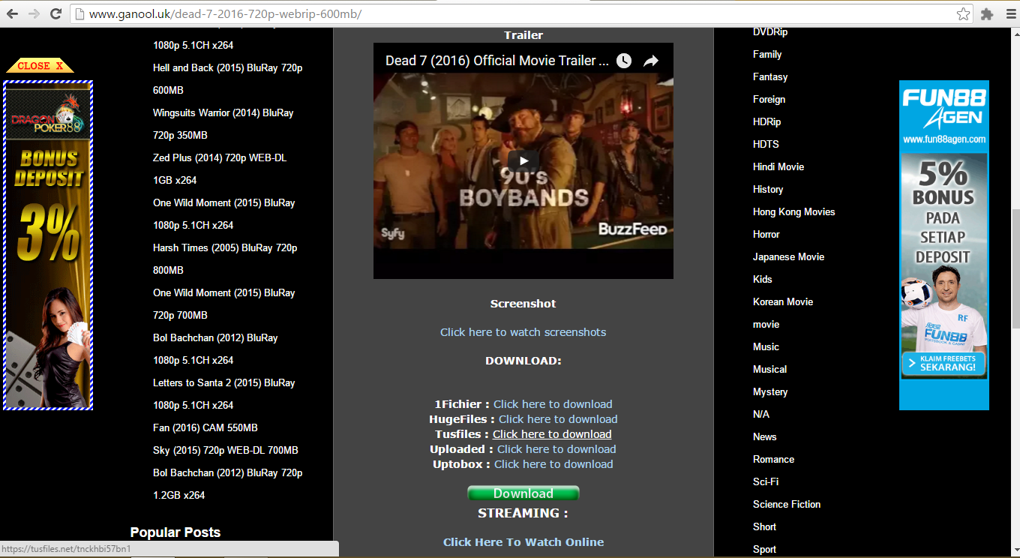Screen dimensions: 1020x558
Task: Select the Foreign category
Action: (769, 99)
